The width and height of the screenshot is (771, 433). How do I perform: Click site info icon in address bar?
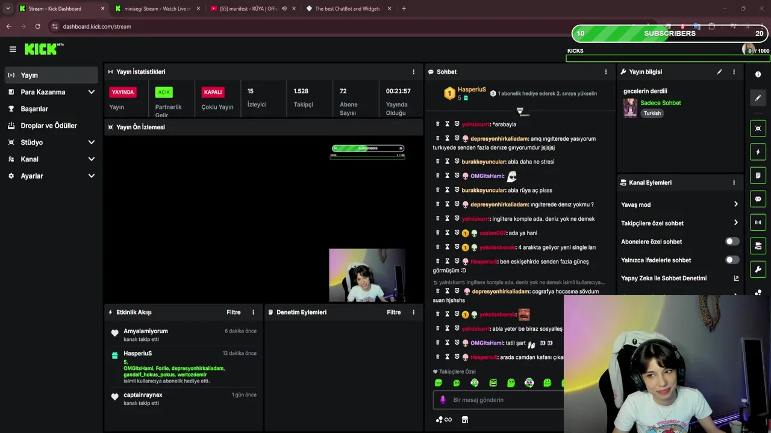(55, 26)
